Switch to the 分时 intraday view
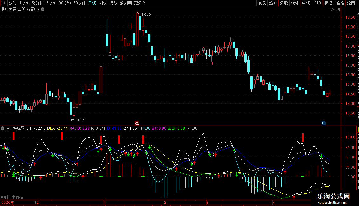This screenshot has width=359, height=206. coord(13,3)
